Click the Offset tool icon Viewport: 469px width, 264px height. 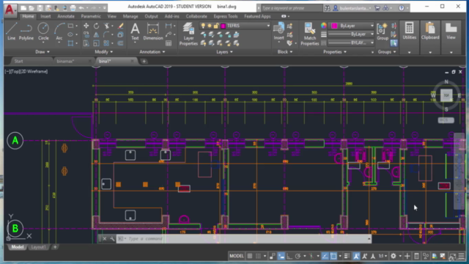[120, 43]
